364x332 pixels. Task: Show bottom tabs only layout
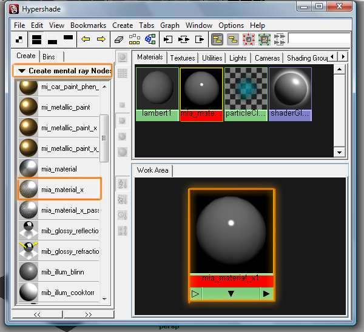(52, 39)
